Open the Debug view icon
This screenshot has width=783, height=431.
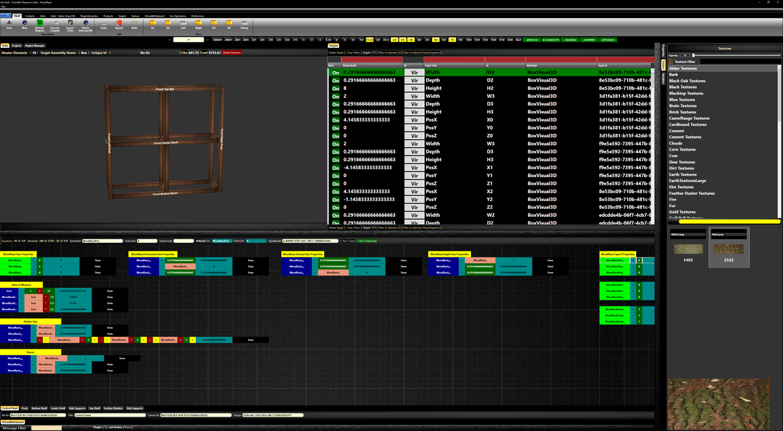tap(244, 23)
